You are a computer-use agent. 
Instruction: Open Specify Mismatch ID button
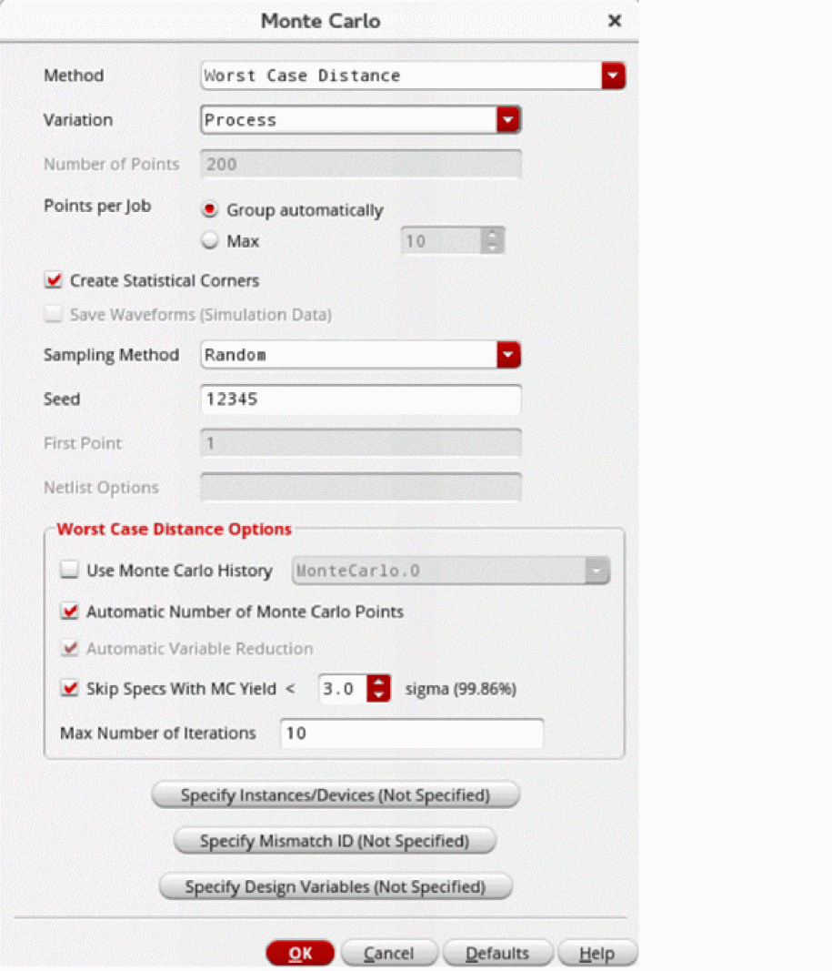click(335, 840)
